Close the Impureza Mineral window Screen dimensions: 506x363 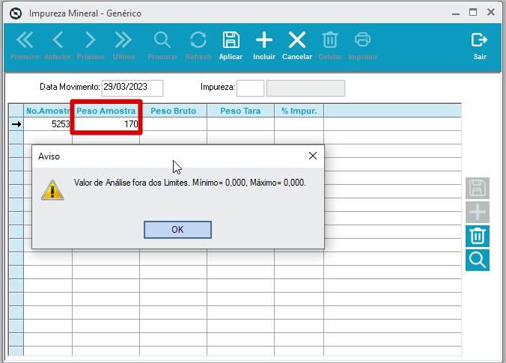[x=491, y=13]
